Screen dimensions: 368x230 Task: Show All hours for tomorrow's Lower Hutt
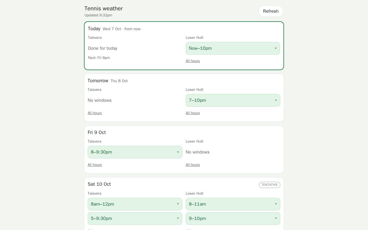pos(193,113)
